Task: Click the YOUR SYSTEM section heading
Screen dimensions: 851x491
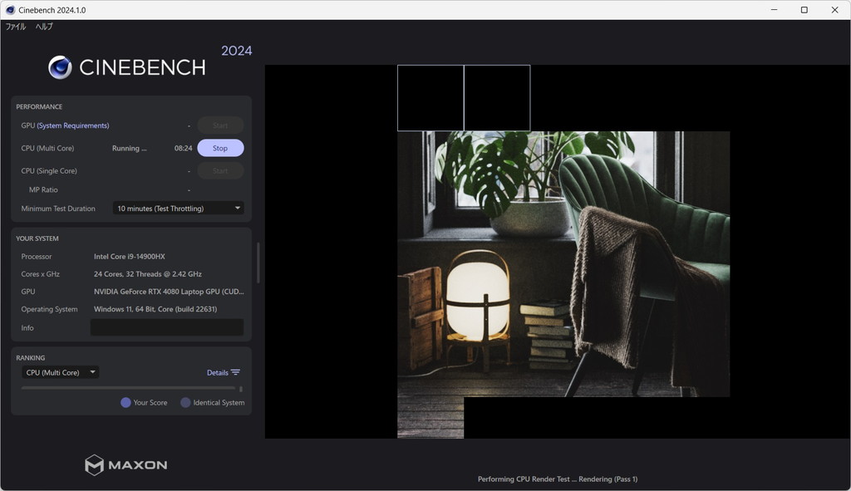Action: 37,238
